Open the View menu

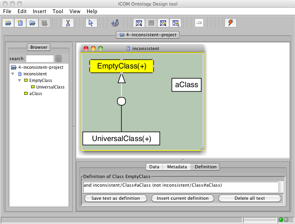coord(75,11)
